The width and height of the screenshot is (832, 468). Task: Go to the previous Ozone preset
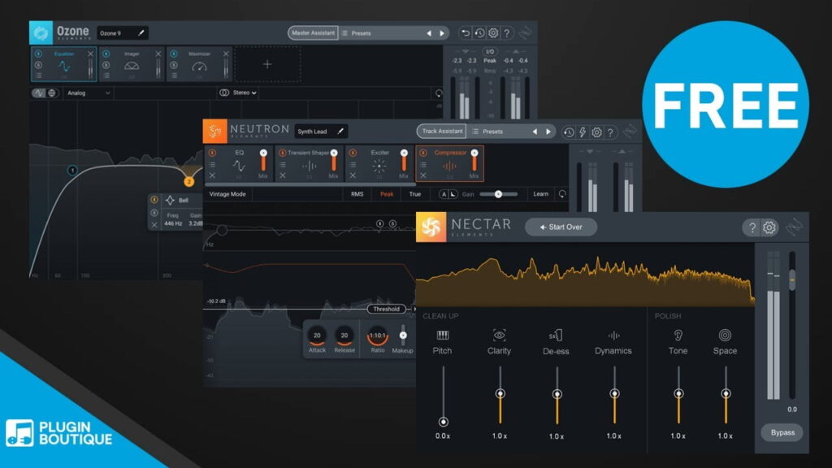tap(429, 32)
